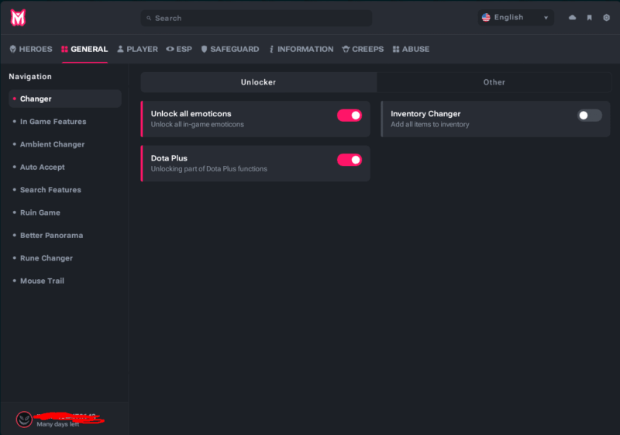Disable the Unlock all emoticons toggle
This screenshot has height=435, width=620.
tap(350, 116)
